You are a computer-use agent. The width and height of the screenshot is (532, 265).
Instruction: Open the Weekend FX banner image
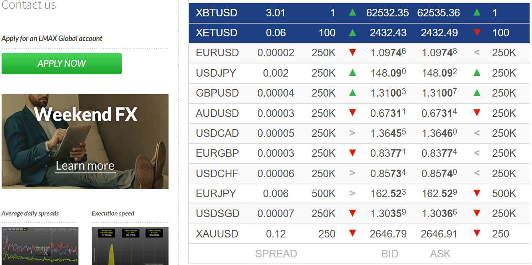point(85,142)
